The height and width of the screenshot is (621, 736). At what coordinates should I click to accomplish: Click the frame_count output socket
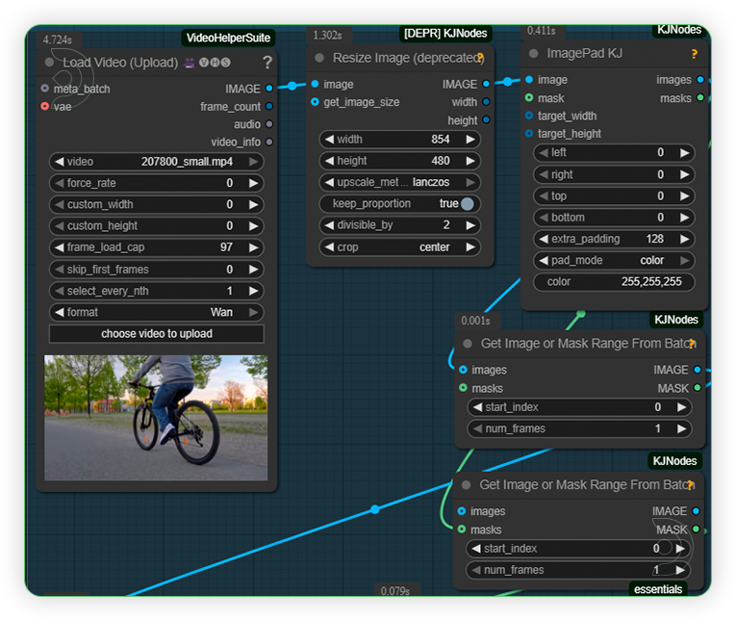pyautogui.click(x=269, y=106)
